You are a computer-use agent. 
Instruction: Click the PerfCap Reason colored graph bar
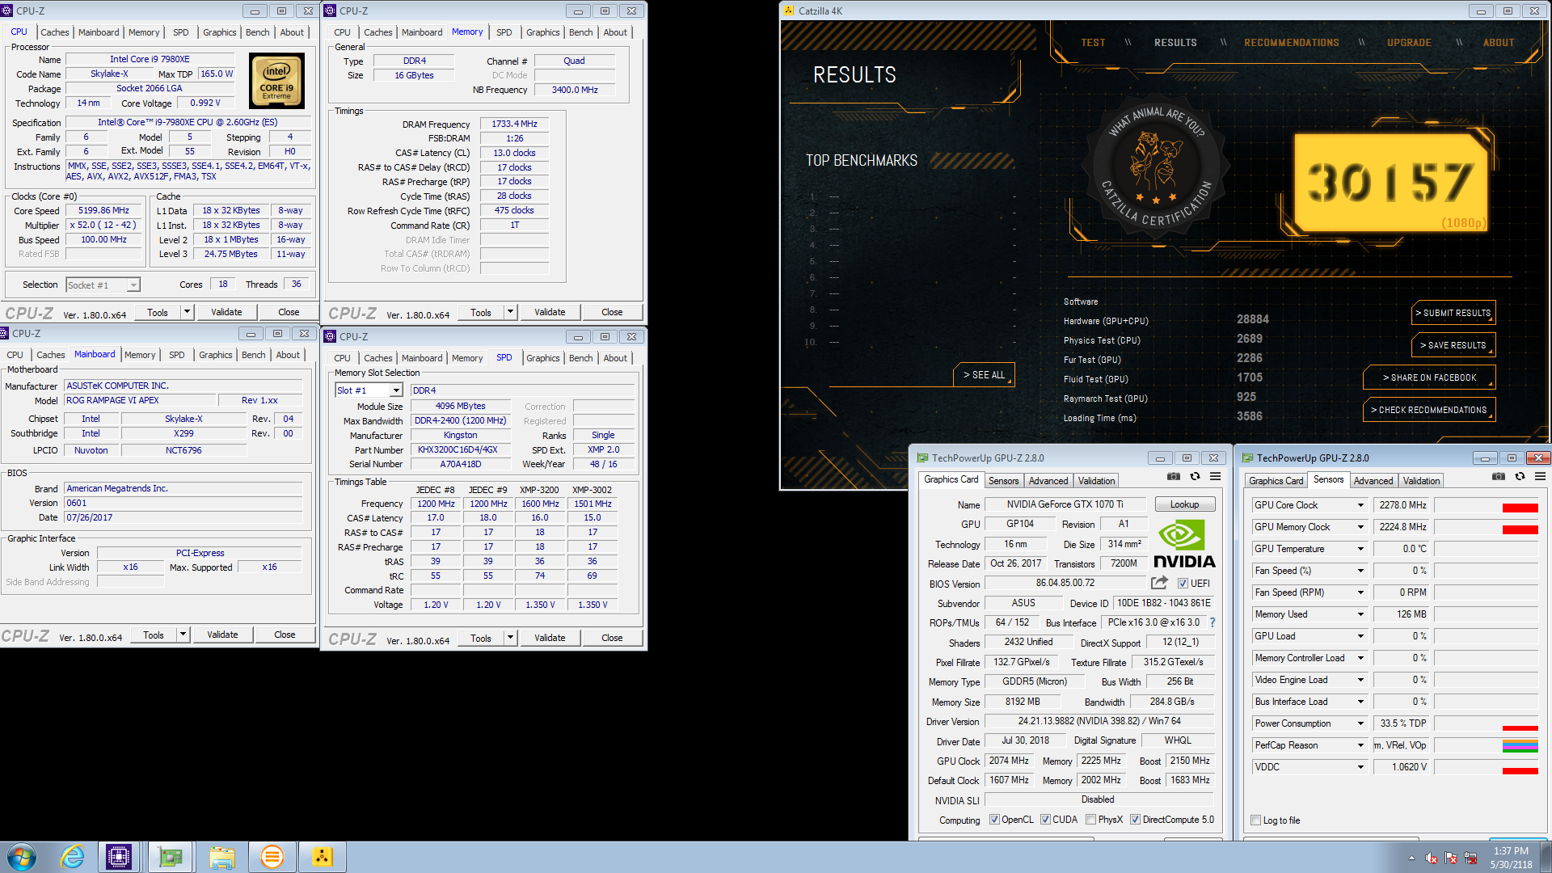click(x=1520, y=745)
